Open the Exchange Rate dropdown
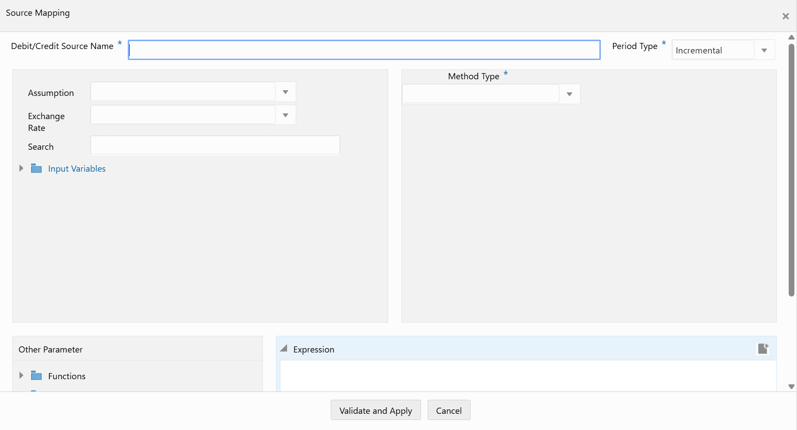This screenshot has width=797, height=430. [x=285, y=115]
